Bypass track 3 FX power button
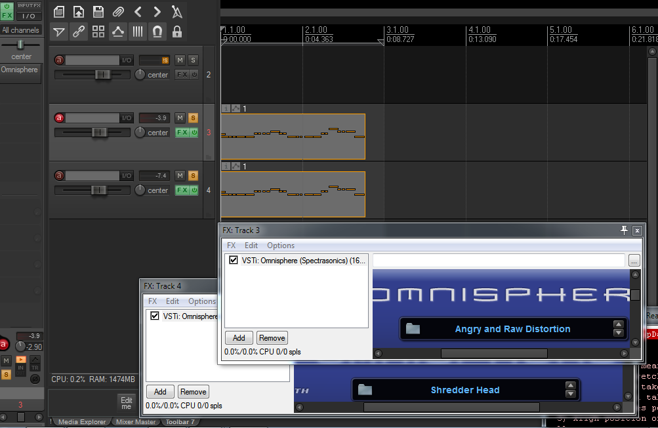Screen dimensions: 658x428 click(x=195, y=133)
